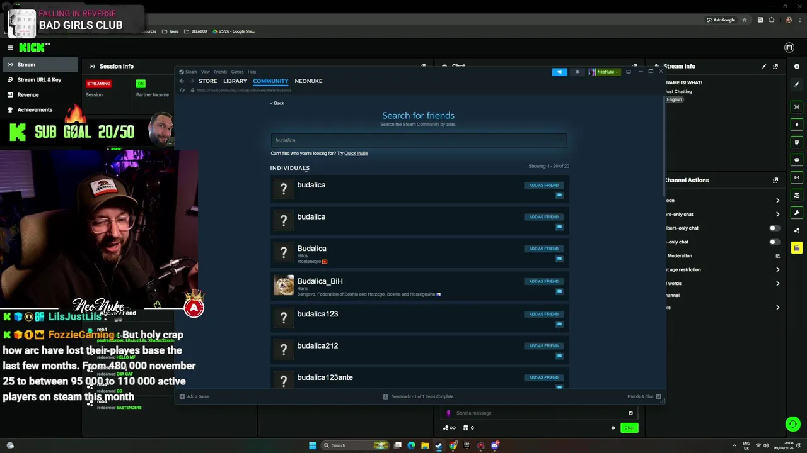Click the flag icon beside budalica212
Image resolution: width=807 pixels, height=453 pixels.
point(559,356)
